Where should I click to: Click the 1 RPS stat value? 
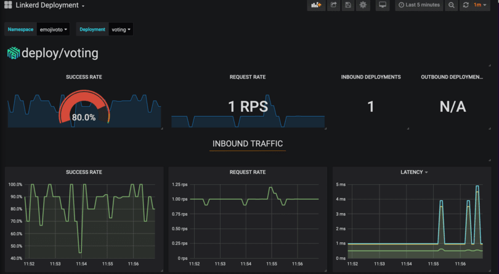pos(248,106)
